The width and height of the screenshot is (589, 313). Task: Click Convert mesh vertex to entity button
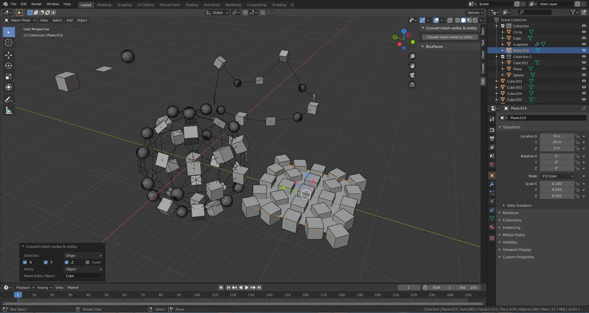[449, 37]
